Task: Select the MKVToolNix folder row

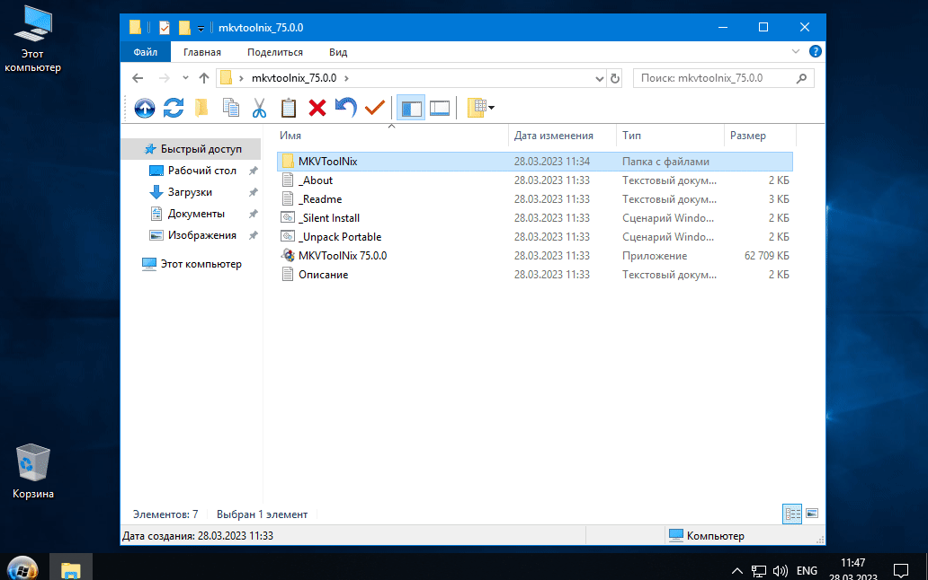Action: [x=534, y=162]
